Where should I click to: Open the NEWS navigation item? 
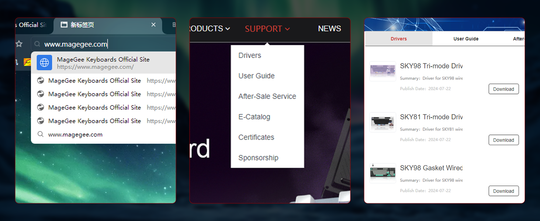coord(329,29)
